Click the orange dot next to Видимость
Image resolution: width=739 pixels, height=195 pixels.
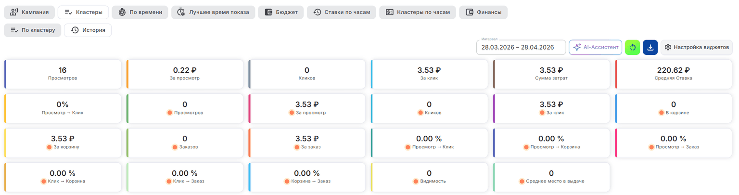[416, 182]
